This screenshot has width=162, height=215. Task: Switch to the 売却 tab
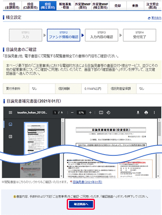click(x=118, y=6)
